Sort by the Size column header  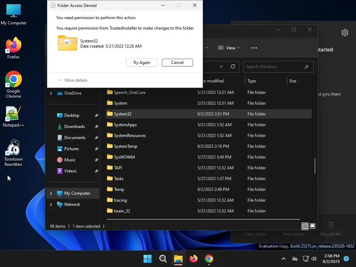pyautogui.click(x=293, y=81)
